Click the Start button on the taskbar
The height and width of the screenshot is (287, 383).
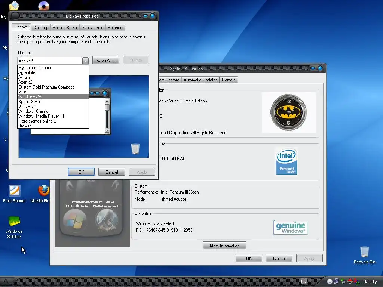(x=6, y=281)
